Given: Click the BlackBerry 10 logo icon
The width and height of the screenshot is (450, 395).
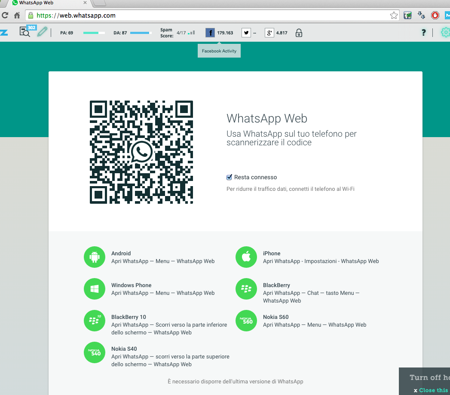Looking at the screenshot, I should pos(95,321).
